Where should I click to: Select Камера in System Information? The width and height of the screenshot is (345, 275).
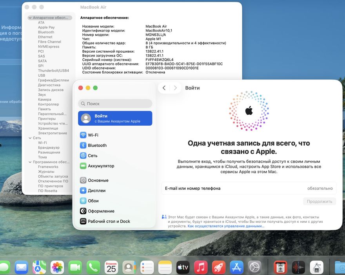pyautogui.click(x=44, y=99)
